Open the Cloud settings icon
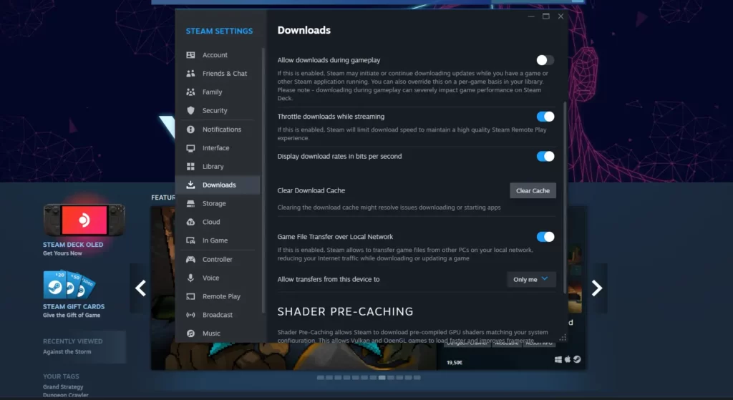Screen dimensions: 733x400 tap(190, 222)
